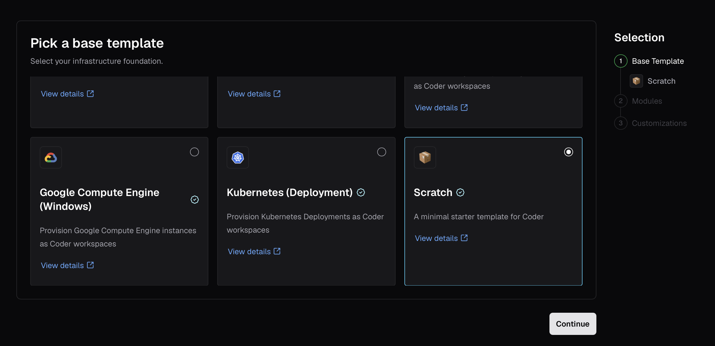Click 'Provision Kubernetes Deployments as Coder workspaces' description
715x346 pixels.
[x=305, y=223]
